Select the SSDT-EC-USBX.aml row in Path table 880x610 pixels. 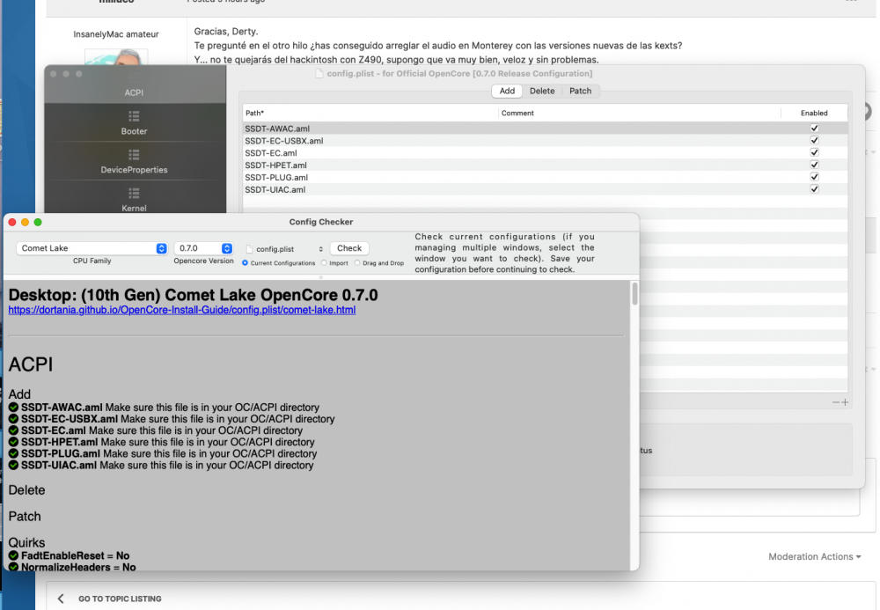point(545,140)
